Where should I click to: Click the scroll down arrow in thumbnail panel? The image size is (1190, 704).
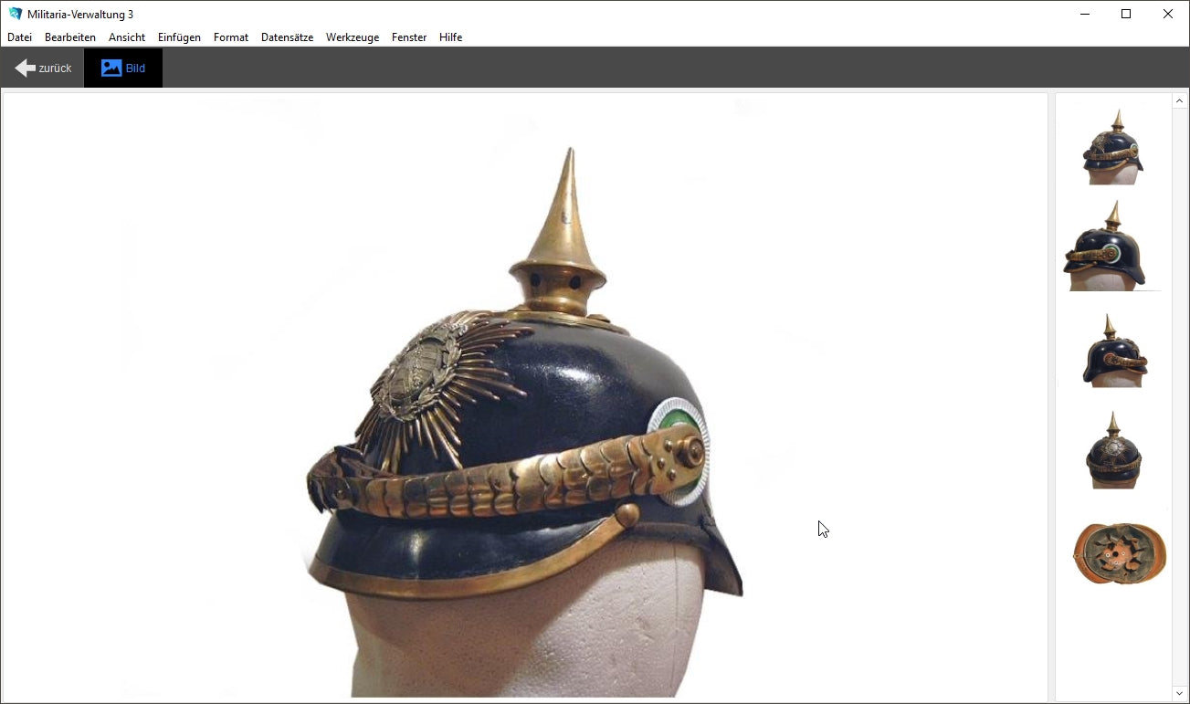click(x=1179, y=693)
